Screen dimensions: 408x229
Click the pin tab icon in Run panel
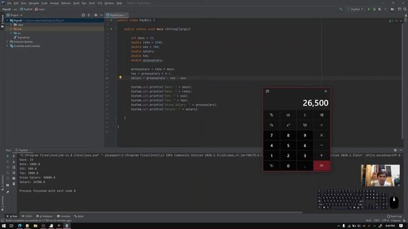pos(8,192)
